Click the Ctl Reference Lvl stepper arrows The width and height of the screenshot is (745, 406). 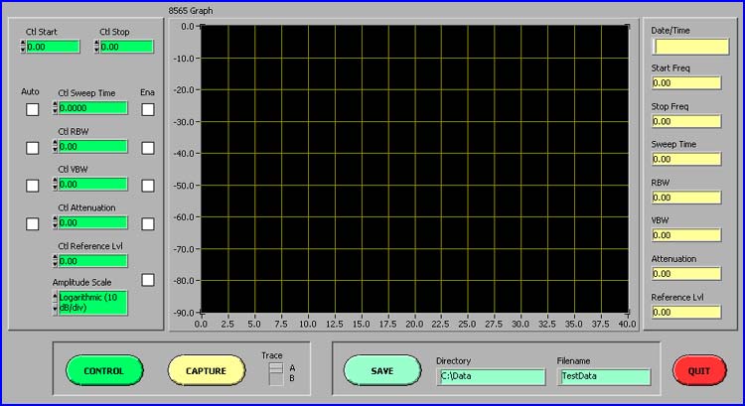pyautogui.click(x=55, y=261)
